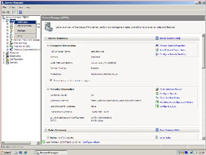This screenshot has height=155, width=206.
Task: Open the Configure refresh link
Action: click(x=91, y=142)
